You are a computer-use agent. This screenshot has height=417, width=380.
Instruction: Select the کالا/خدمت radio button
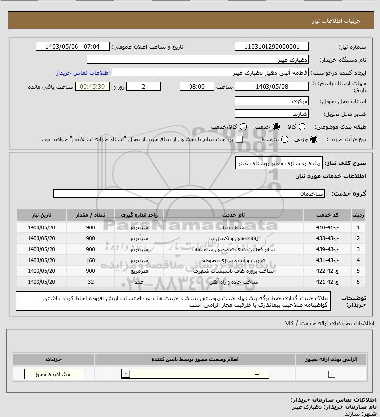point(243,127)
